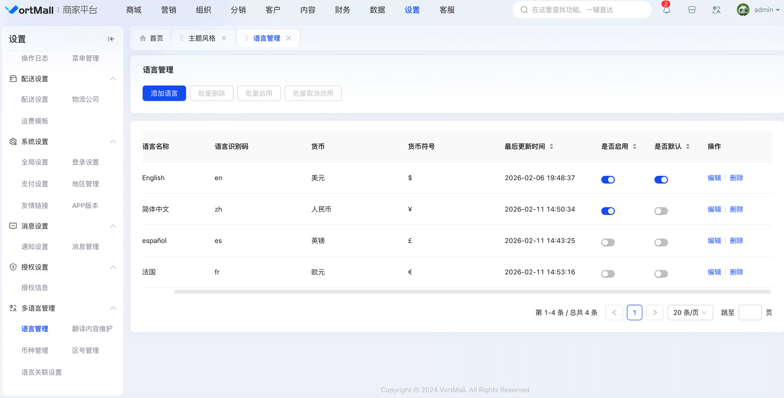Click the table horizontal scrollbar

[472, 292]
